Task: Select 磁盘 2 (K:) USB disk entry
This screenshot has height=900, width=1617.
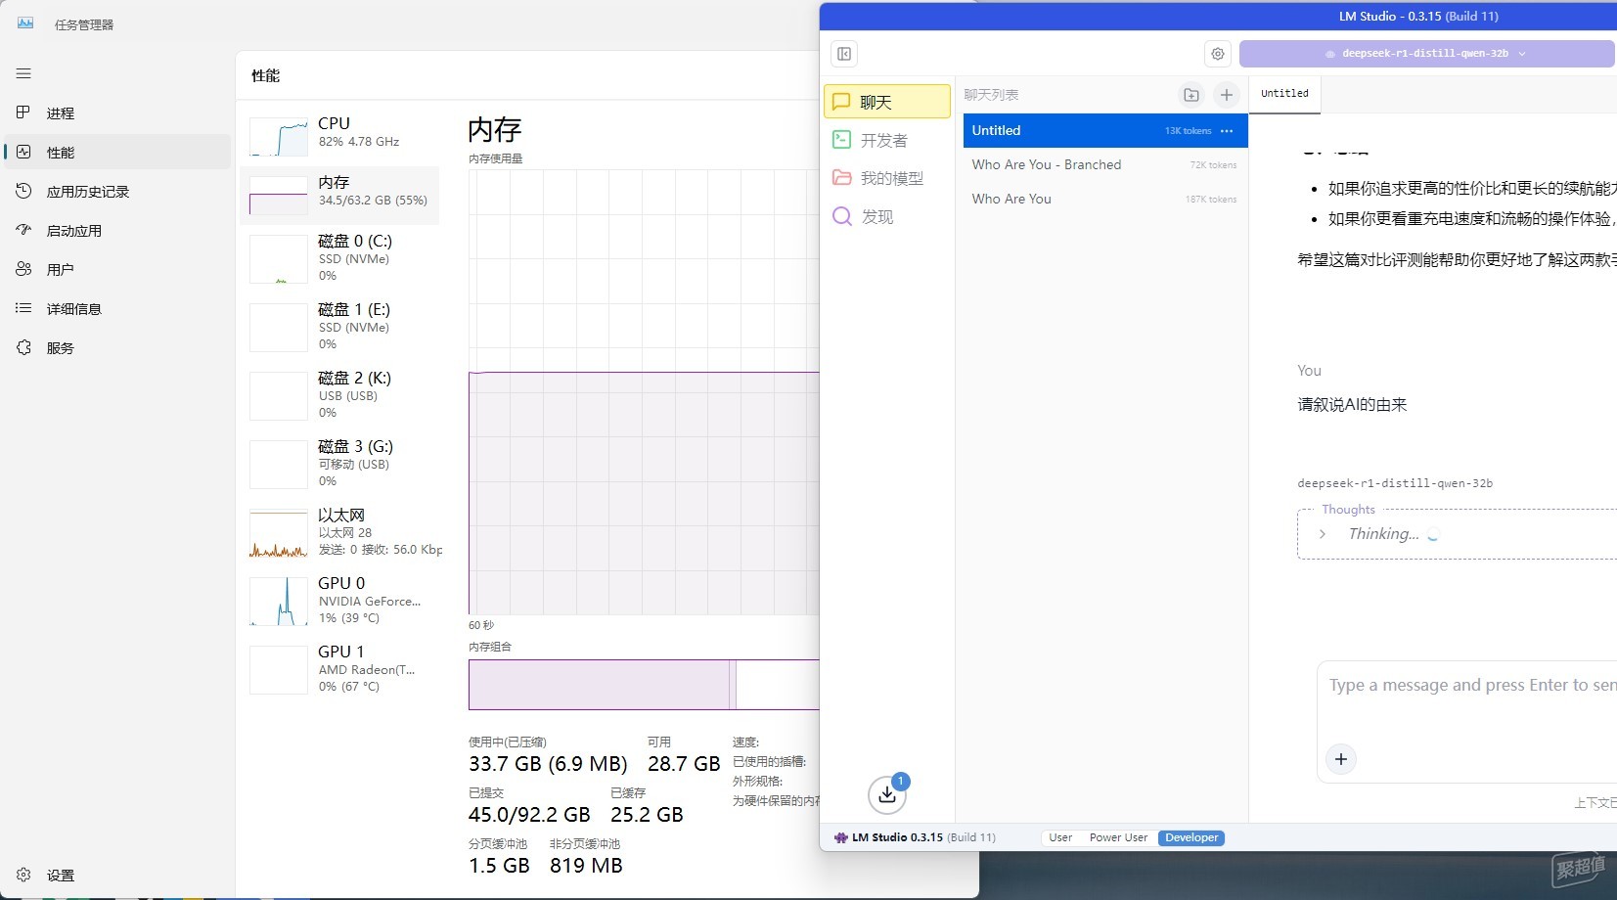Action: (339, 396)
